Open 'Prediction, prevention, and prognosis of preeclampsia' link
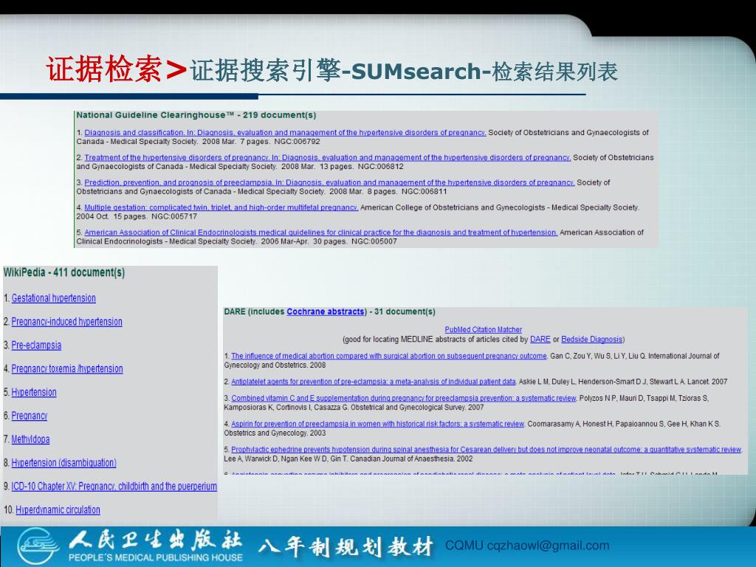The image size is (756, 567). 329,183
